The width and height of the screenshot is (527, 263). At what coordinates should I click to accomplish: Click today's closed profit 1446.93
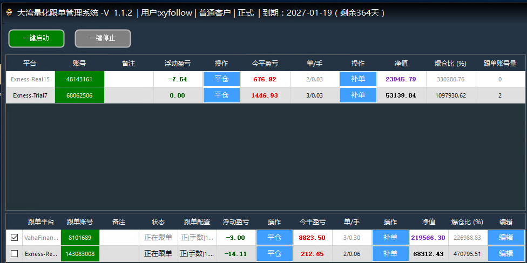[265, 95]
